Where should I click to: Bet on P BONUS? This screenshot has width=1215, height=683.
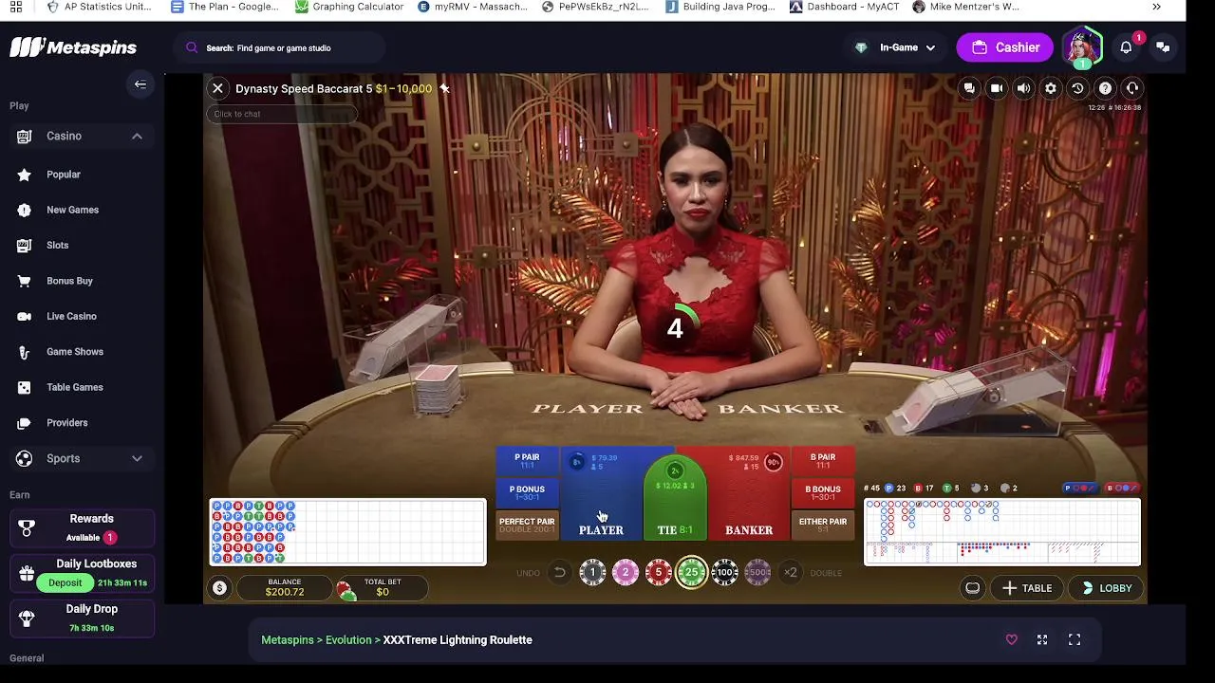527,492
